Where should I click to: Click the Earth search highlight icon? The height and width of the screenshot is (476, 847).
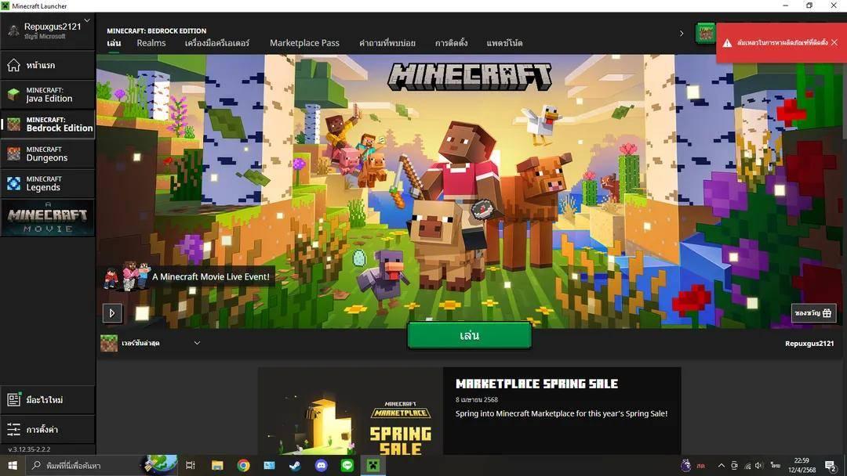click(x=161, y=464)
